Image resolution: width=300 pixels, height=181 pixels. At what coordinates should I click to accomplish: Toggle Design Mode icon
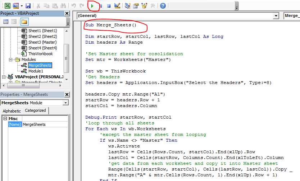(117, 6)
